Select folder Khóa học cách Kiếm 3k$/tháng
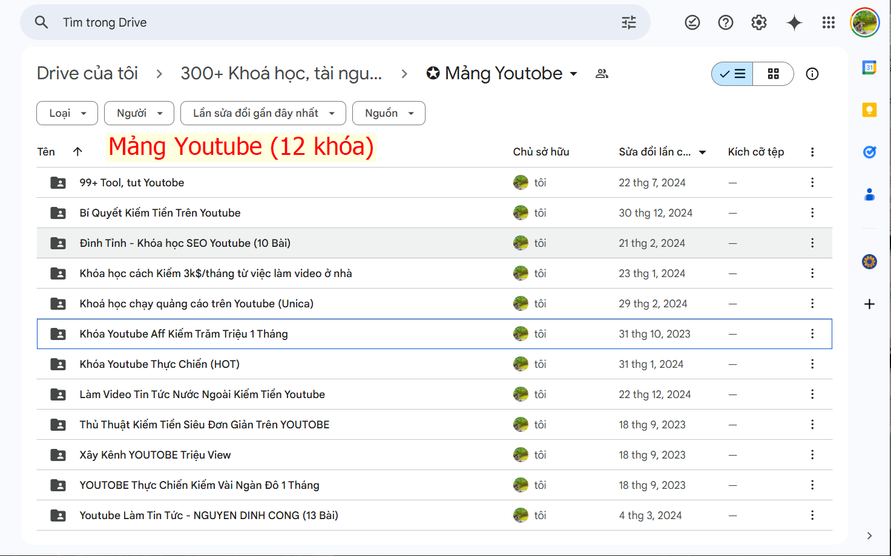Image resolution: width=891 pixels, height=556 pixels. pos(435,273)
